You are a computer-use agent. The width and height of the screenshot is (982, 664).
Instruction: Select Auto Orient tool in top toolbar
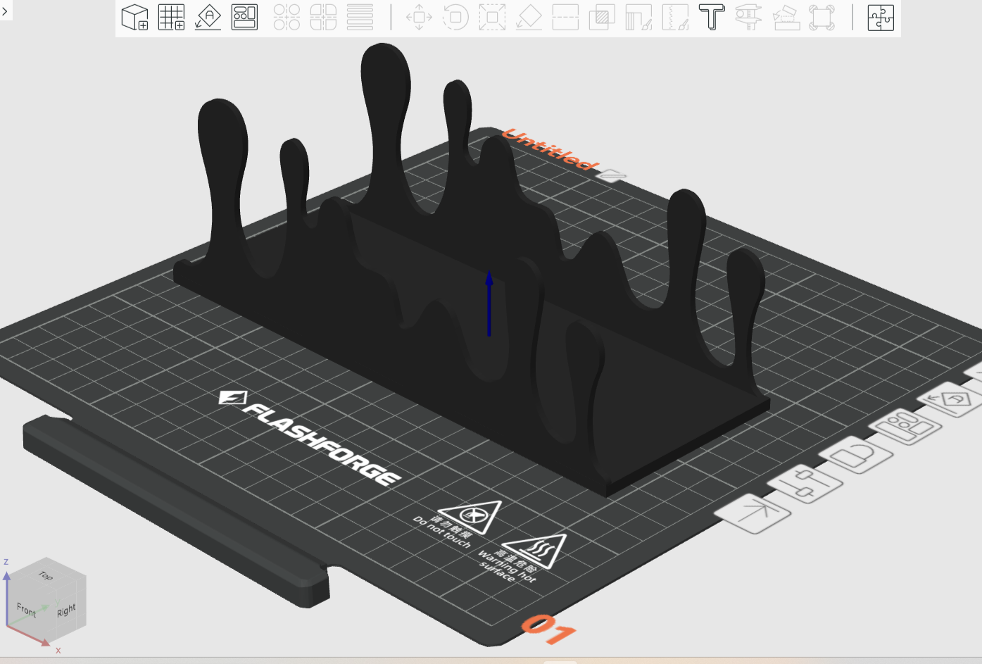(x=208, y=17)
